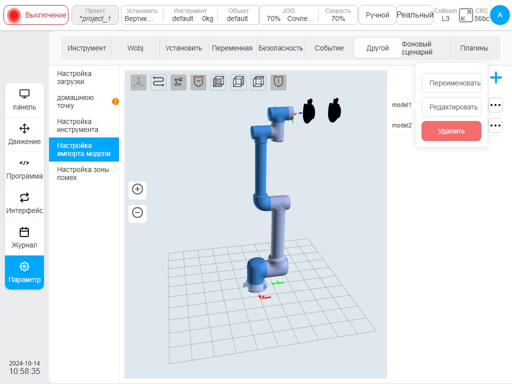This screenshot has height=384, width=512.
Task: Zoom out the 3D viewport
Action: pos(137,213)
